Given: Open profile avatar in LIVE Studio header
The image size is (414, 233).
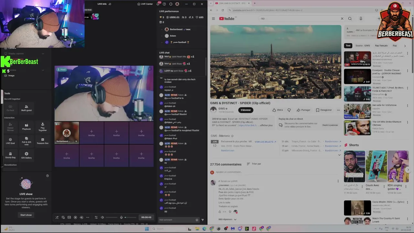Looking at the screenshot, I should click(x=177, y=4).
